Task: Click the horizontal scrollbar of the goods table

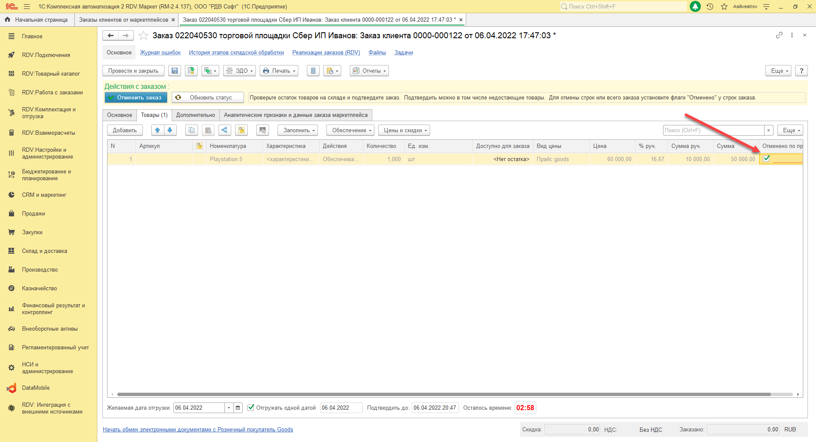Action: pyautogui.click(x=444, y=394)
